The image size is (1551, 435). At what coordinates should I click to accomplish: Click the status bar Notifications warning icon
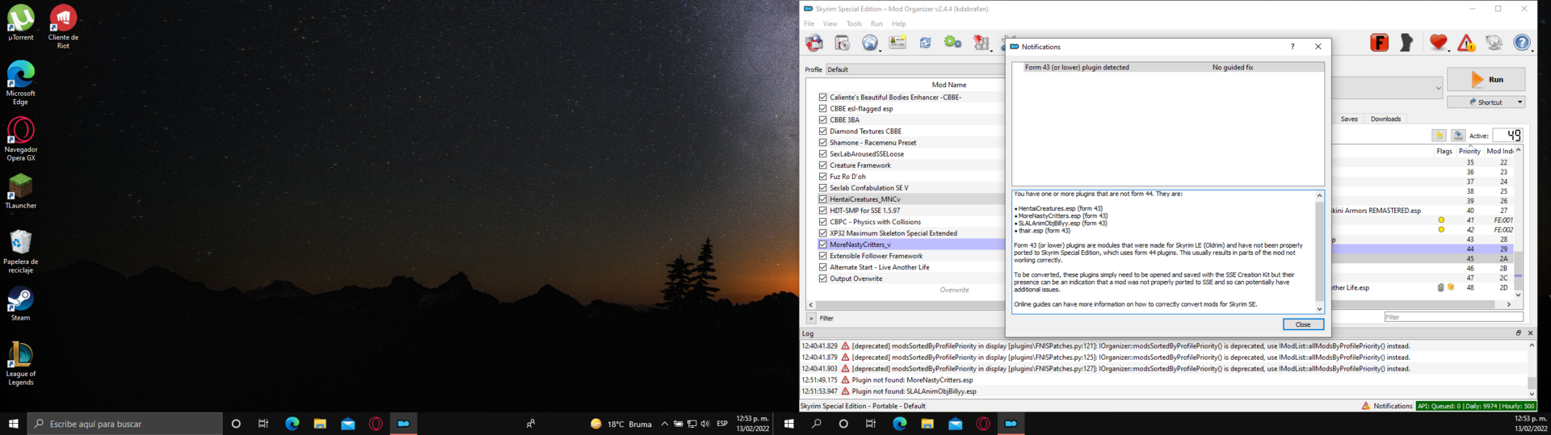[1366, 406]
